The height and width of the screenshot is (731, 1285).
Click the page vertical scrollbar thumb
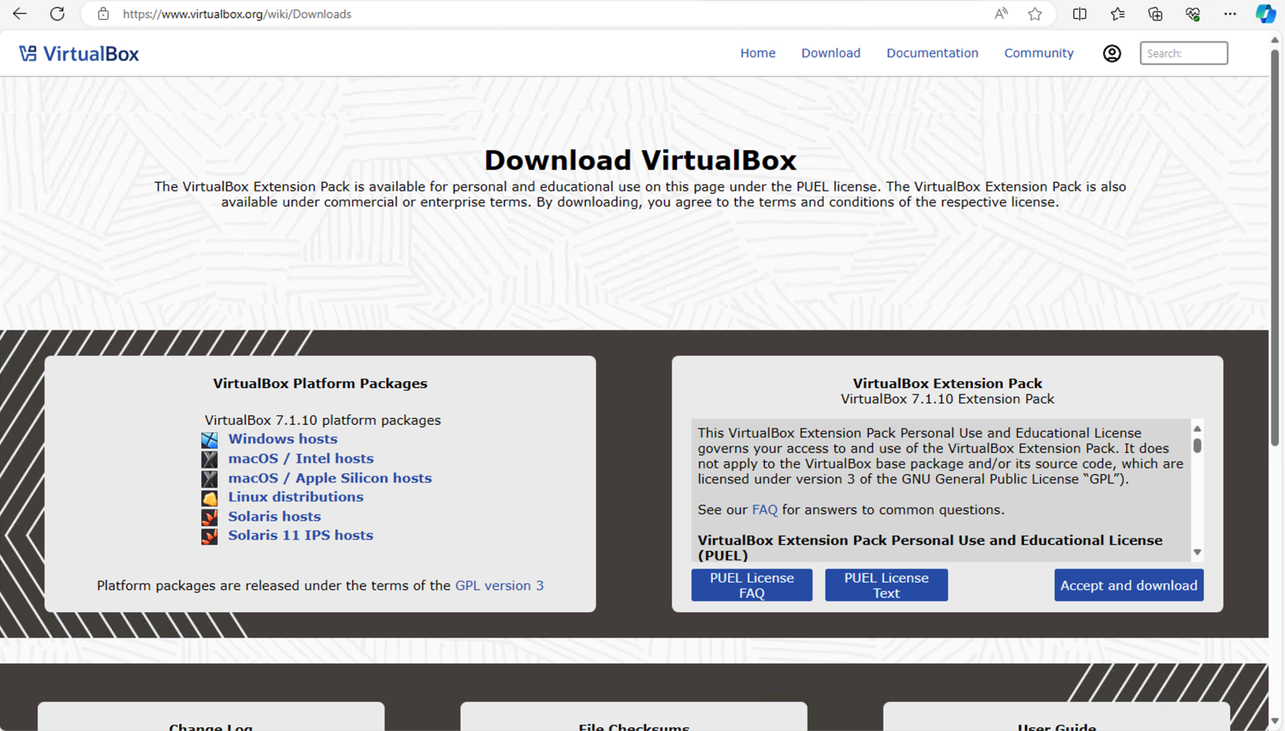click(x=1274, y=247)
